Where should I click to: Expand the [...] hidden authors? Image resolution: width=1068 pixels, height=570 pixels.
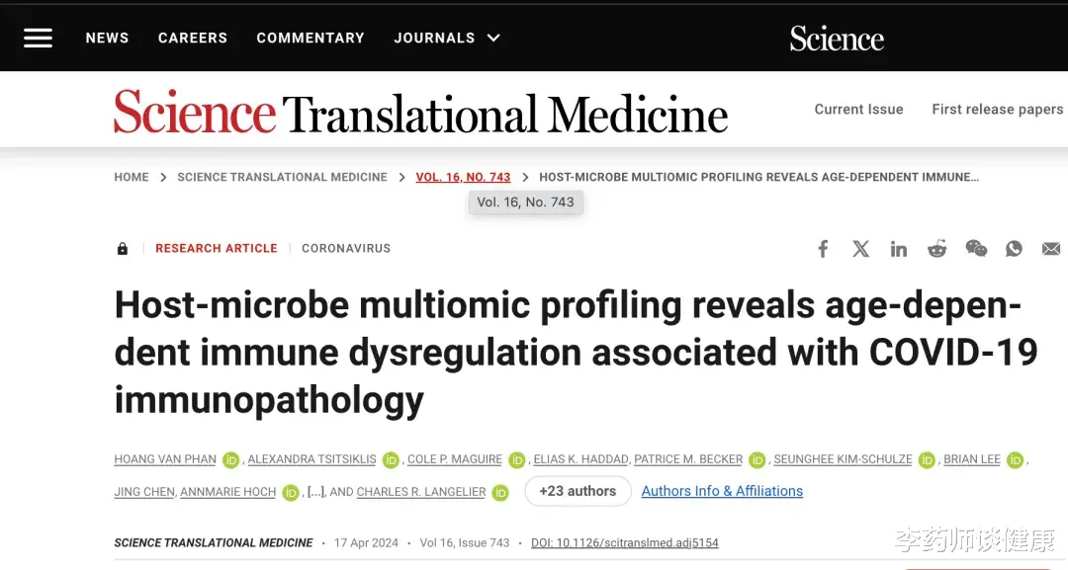(x=316, y=492)
